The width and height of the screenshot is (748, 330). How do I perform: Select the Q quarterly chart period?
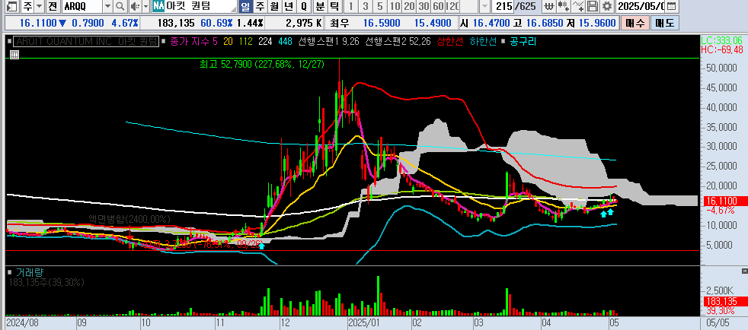[x=304, y=6]
